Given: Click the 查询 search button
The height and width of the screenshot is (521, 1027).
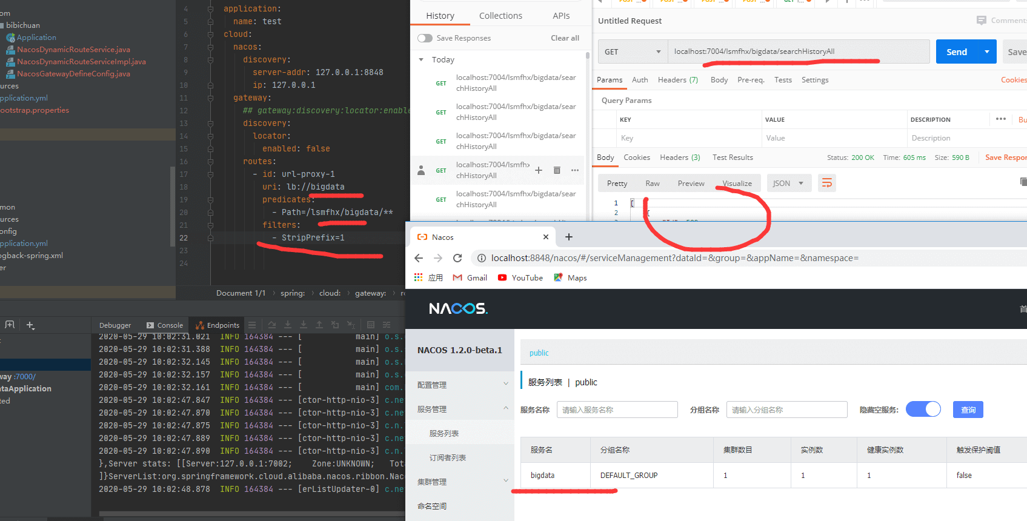Looking at the screenshot, I should point(968,410).
